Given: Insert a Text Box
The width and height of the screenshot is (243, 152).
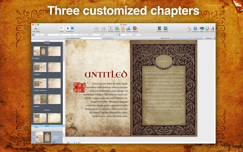Looking at the screenshot, I should pyautogui.click(x=111, y=28).
